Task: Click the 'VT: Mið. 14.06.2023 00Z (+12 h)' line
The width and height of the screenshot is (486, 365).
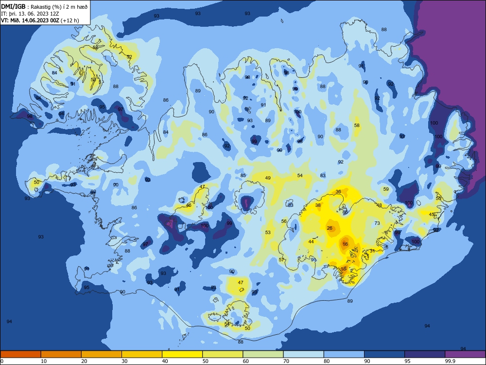Action: 40,20
